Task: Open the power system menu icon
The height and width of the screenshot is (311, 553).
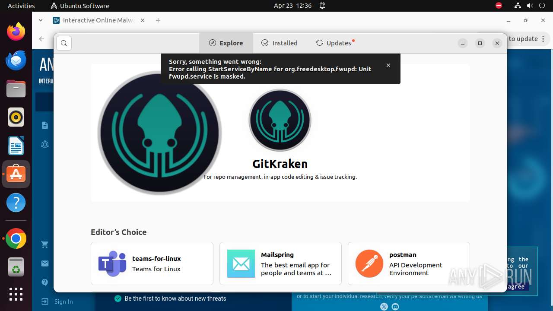Action: click(542, 6)
